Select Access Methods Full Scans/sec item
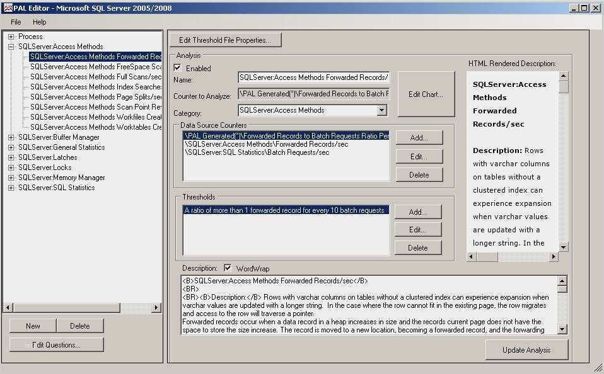 96,77
